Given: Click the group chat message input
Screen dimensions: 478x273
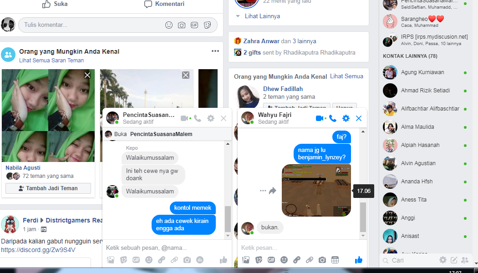Looking at the screenshot, I should coord(167,248).
